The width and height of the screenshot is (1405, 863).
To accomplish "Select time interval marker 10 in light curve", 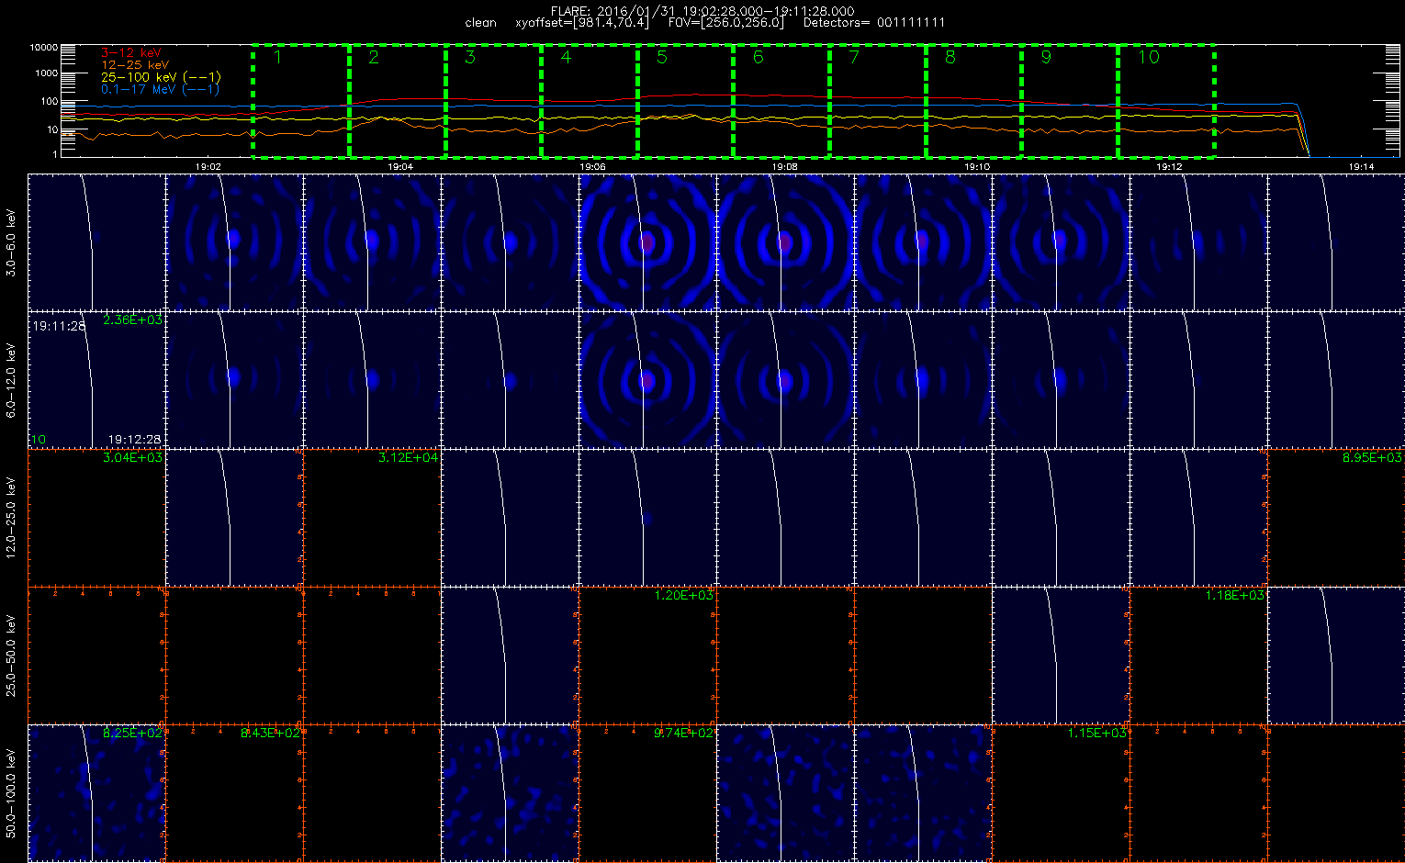I will click(x=1149, y=57).
